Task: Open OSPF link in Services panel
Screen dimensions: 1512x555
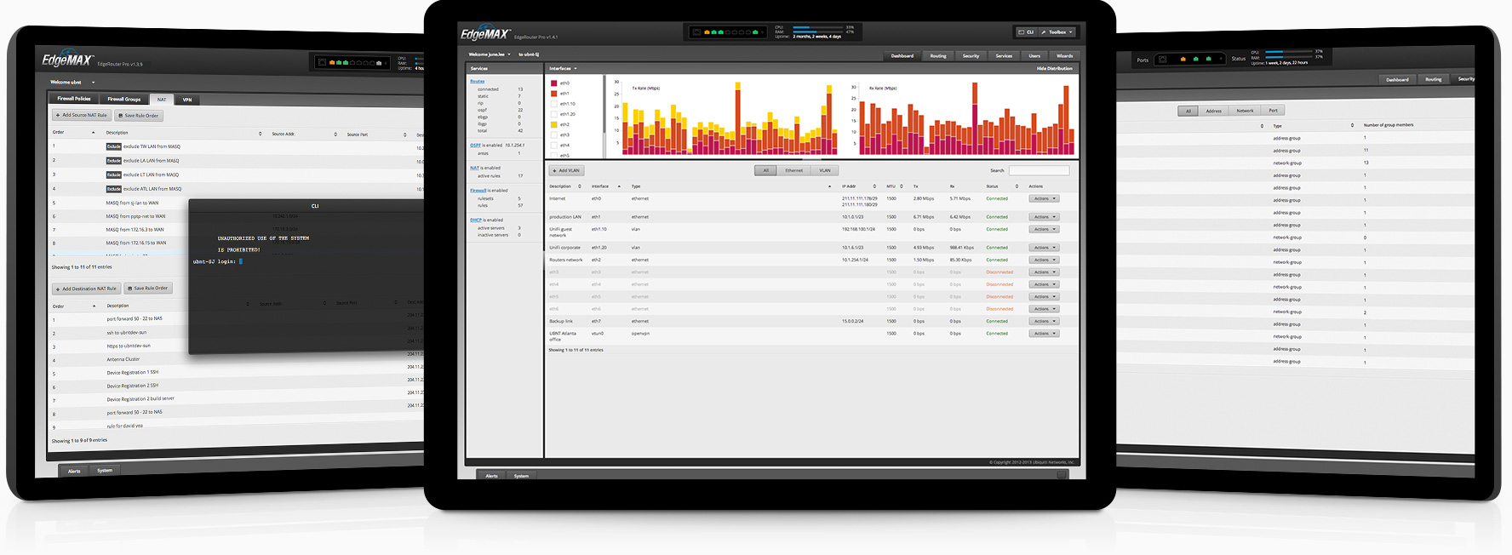Action: pyautogui.click(x=475, y=146)
